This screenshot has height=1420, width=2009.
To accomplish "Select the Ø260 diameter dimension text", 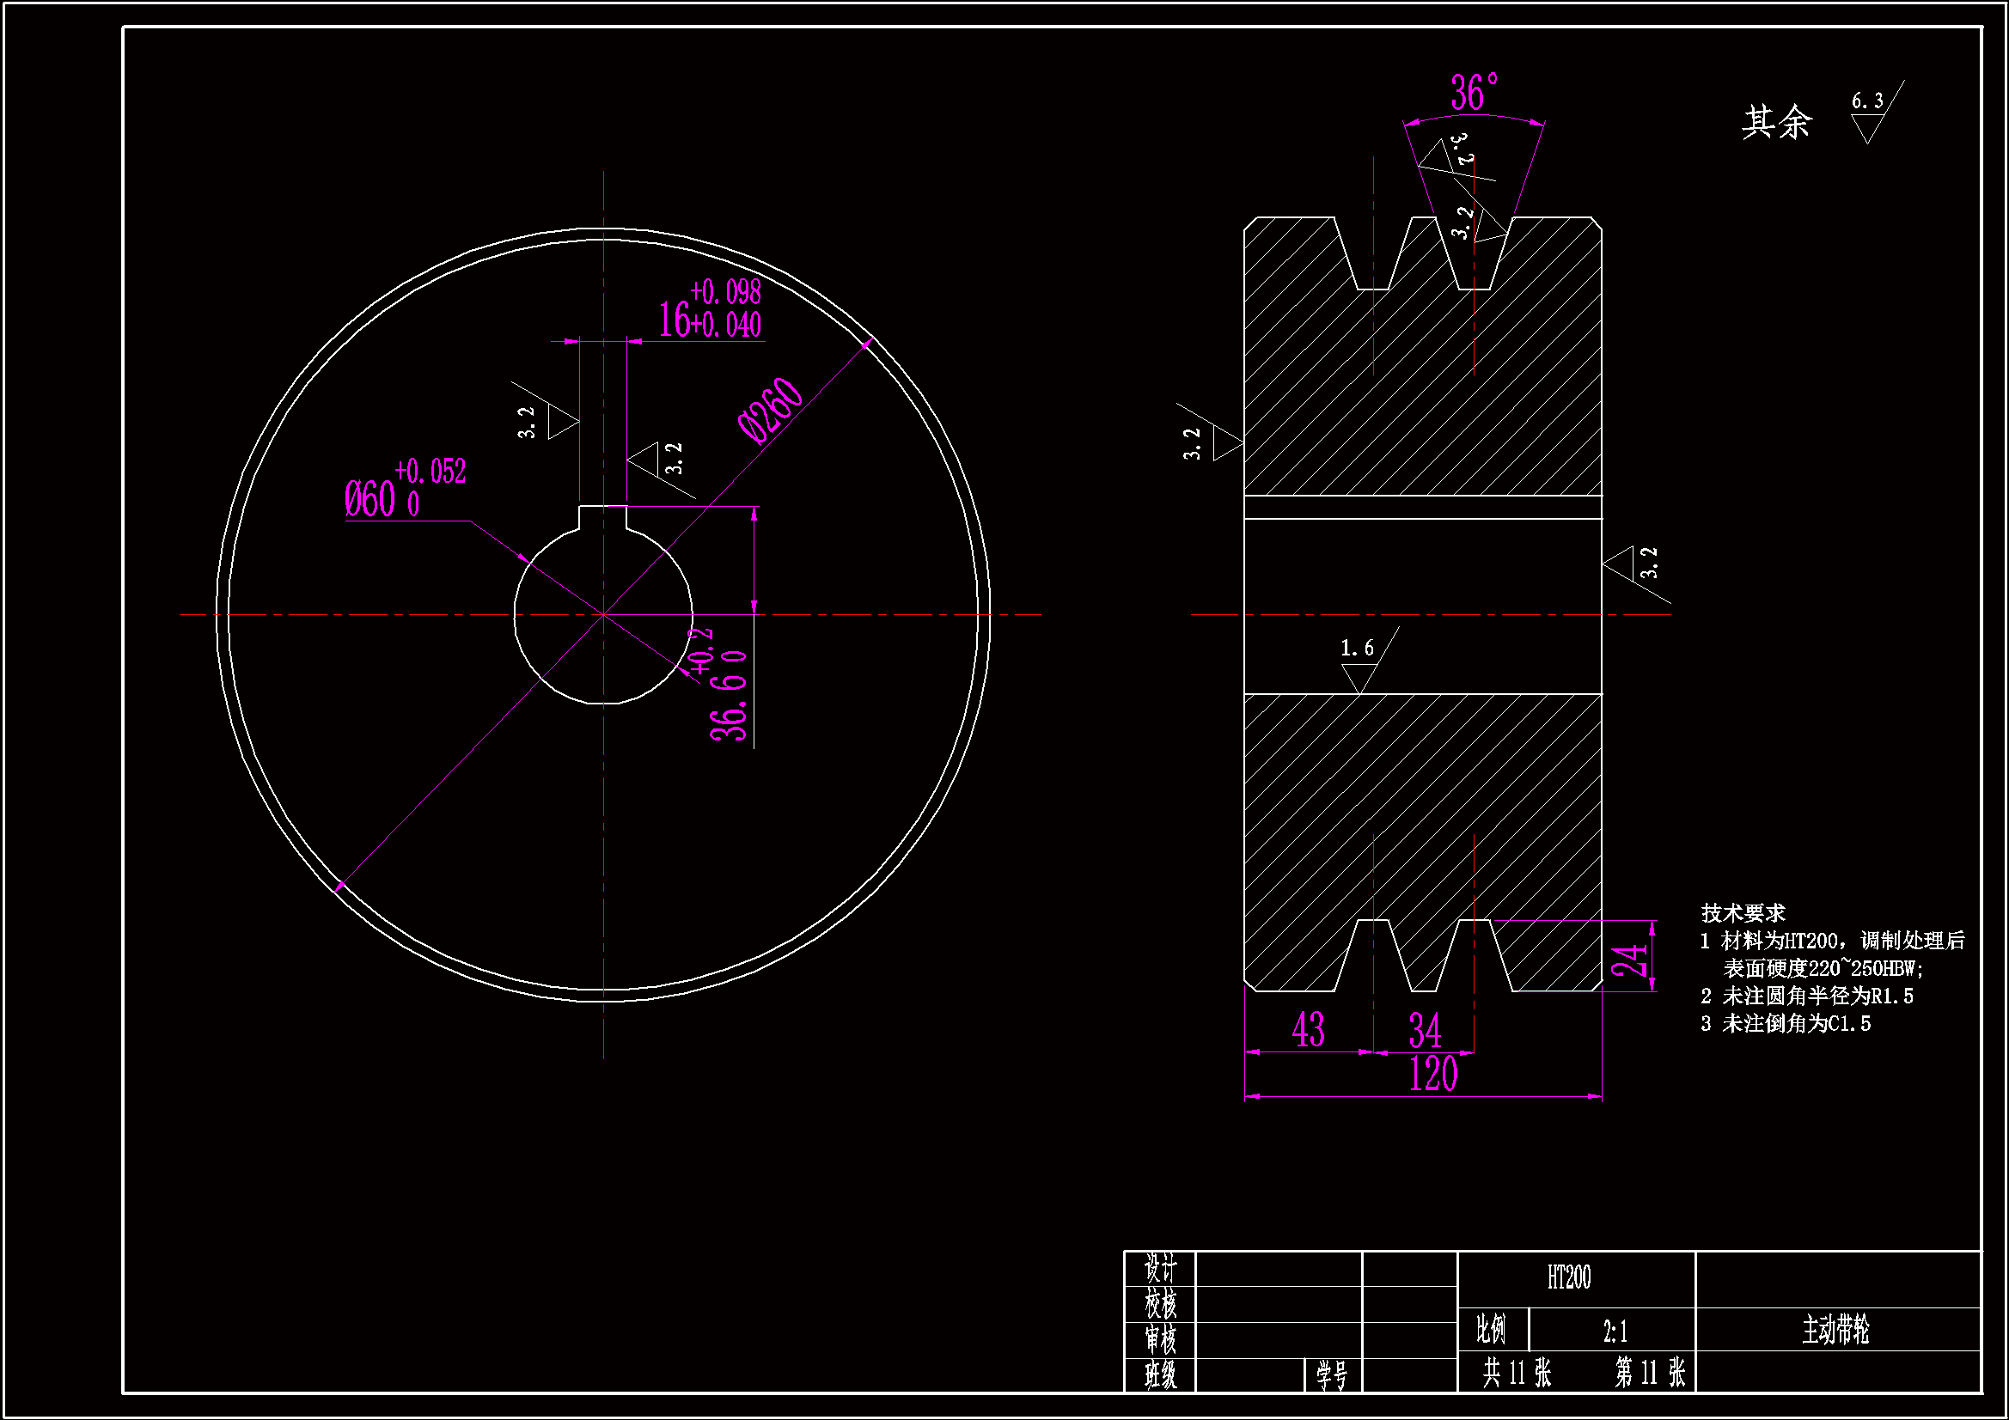I will [x=769, y=411].
